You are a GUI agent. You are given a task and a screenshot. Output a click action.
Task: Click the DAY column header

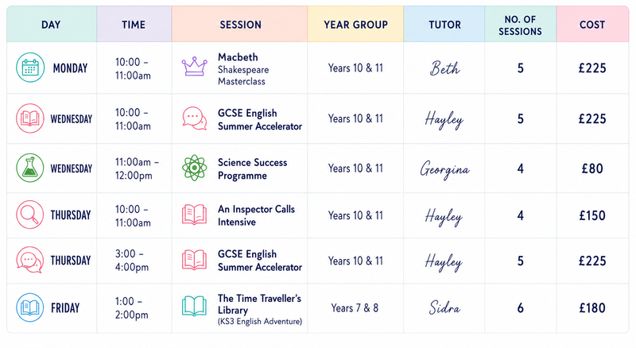coord(51,25)
